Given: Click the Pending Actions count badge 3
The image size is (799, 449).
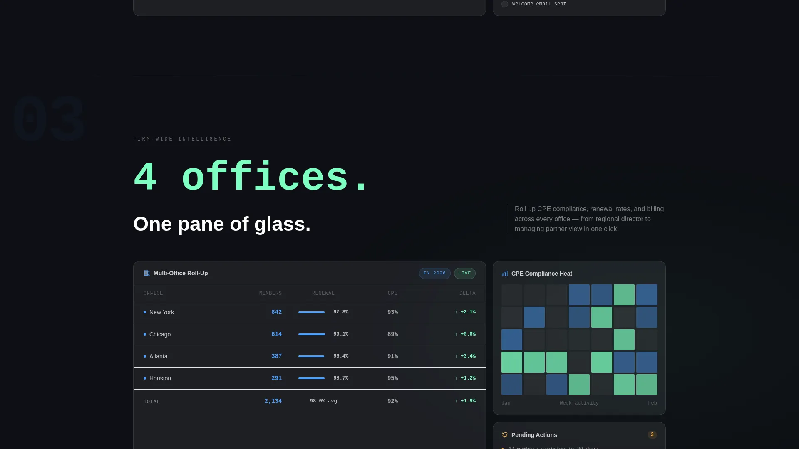Looking at the screenshot, I should pyautogui.click(x=652, y=435).
